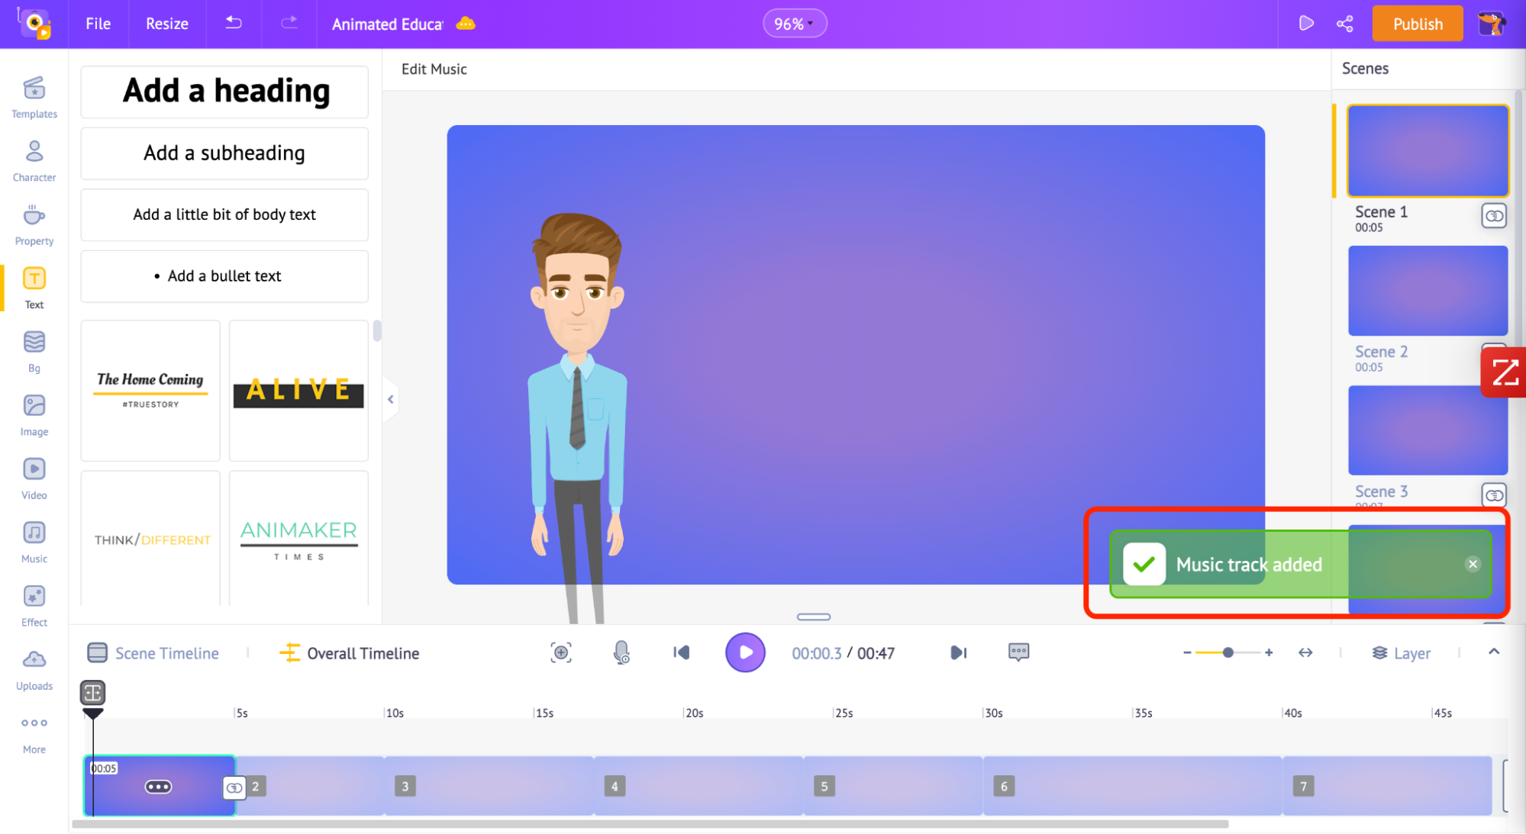Toggle the subtitle/caption icon on timeline
Image resolution: width=1526 pixels, height=834 pixels.
1019,653
